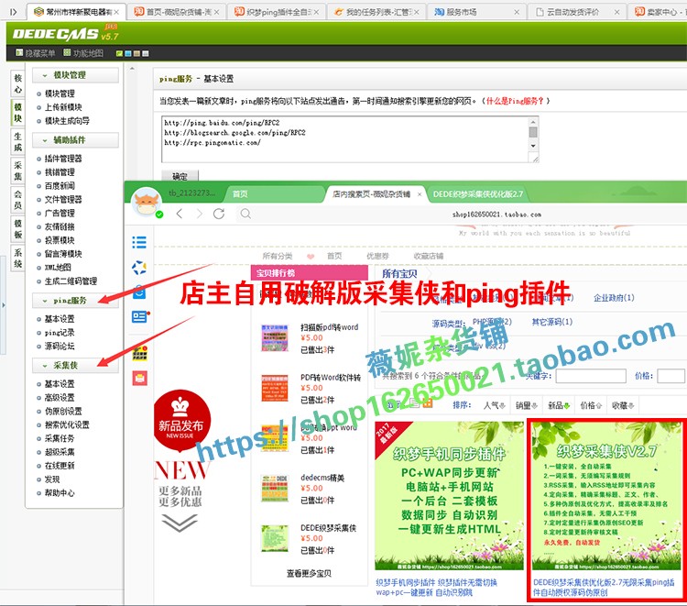
Task: Focus the 价格 input field
Action: coord(671,376)
